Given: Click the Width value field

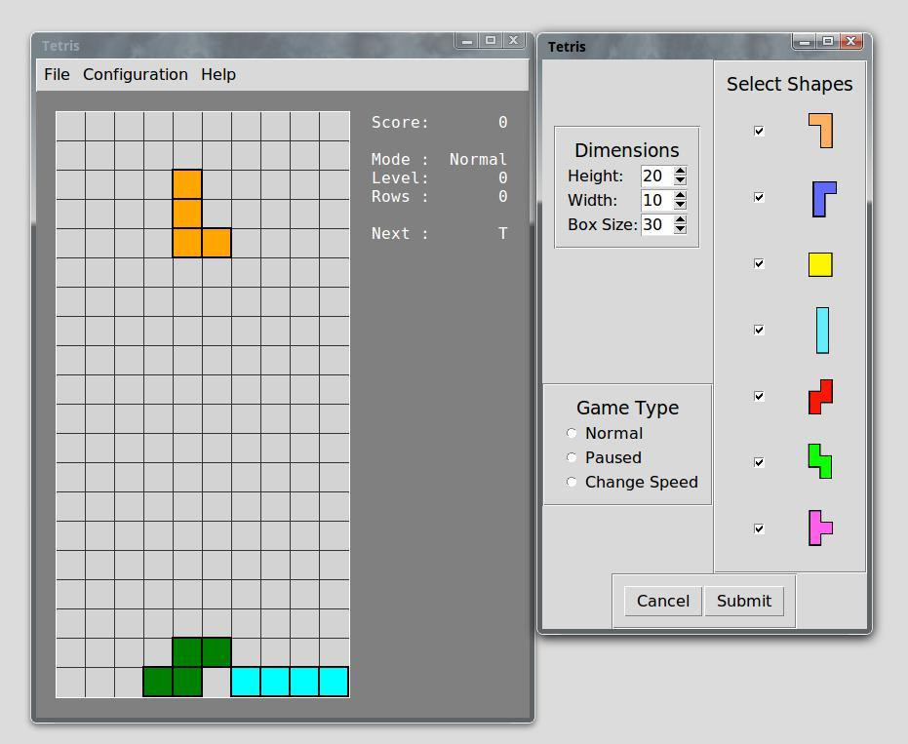Looking at the screenshot, I should point(657,200).
